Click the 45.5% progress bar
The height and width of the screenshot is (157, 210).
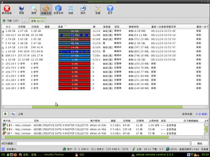(74, 44)
